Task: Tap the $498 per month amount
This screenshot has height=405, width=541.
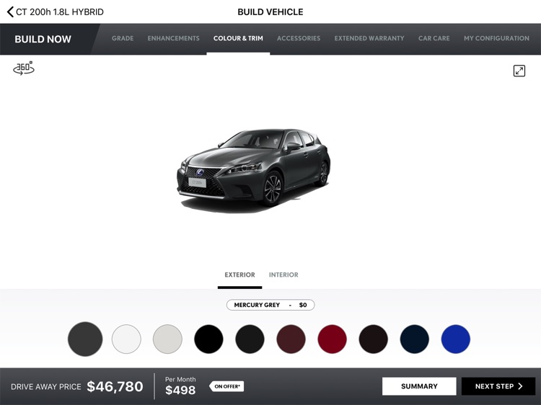Action: point(180,390)
